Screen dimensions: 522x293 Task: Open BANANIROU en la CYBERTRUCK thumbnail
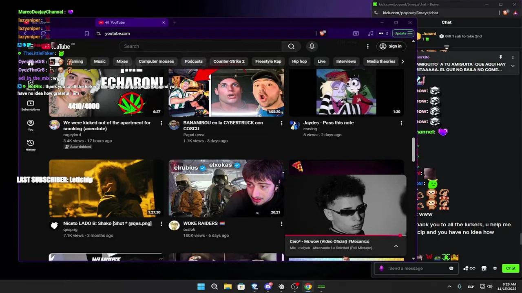coord(226,92)
